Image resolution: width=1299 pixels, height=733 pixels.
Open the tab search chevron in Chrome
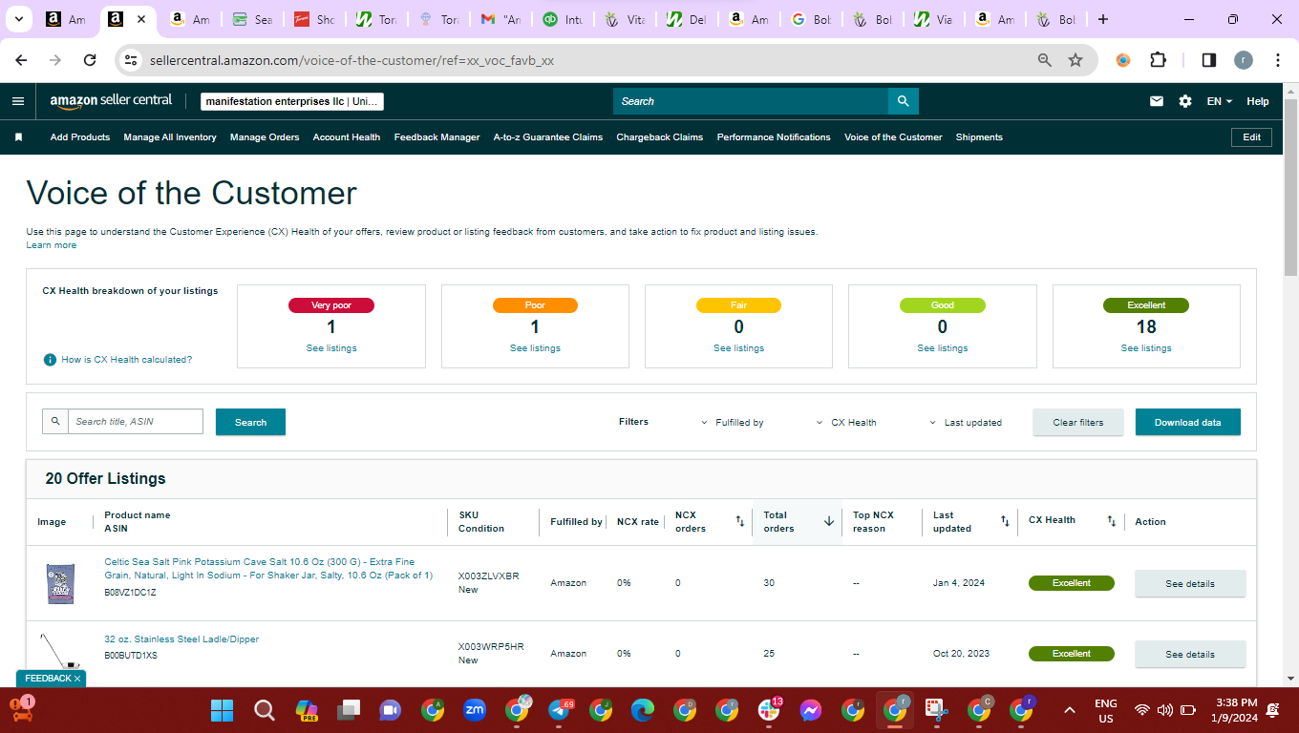pyautogui.click(x=18, y=19)
